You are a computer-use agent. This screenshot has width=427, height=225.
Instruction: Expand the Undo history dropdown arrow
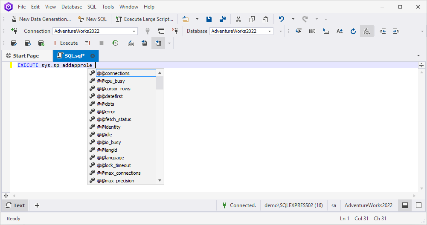293,19
